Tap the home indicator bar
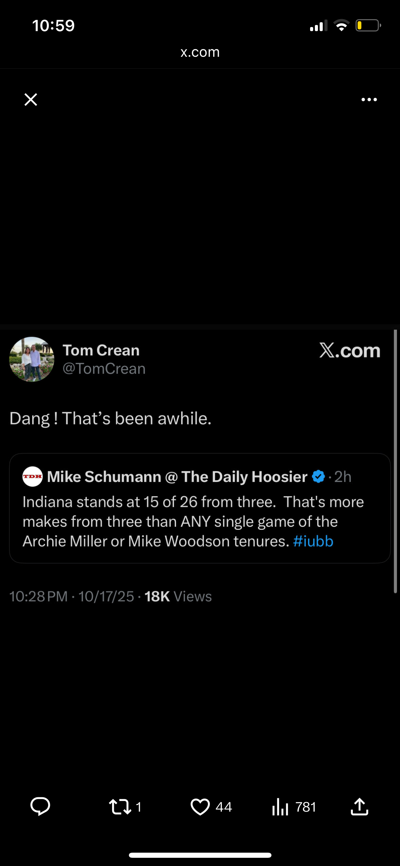 coord(200,855)
